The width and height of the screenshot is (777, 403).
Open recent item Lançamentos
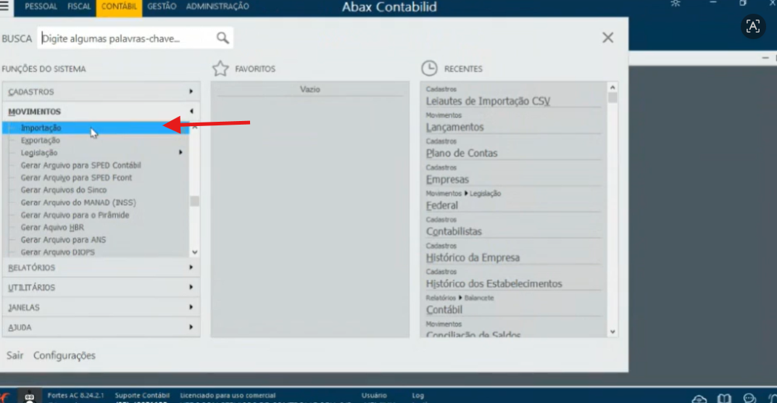tap(455, 128)
